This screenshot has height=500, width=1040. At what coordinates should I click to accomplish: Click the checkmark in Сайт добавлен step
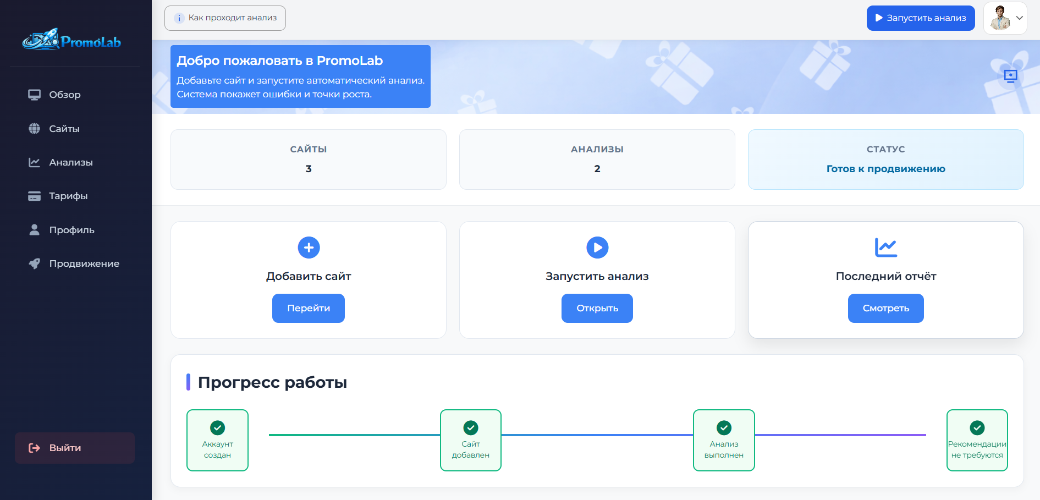[471, 427]
